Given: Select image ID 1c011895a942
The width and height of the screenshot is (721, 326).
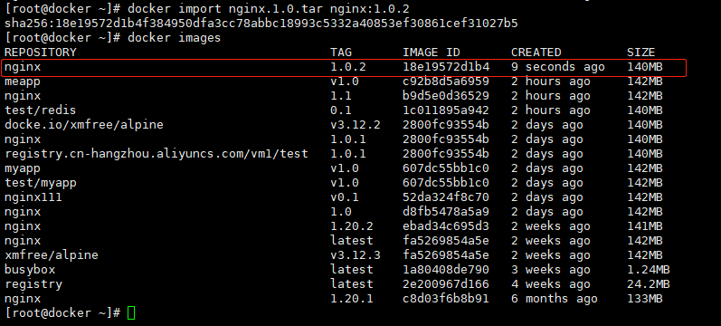Looking at the screenshot, I should tap(446, 110).
